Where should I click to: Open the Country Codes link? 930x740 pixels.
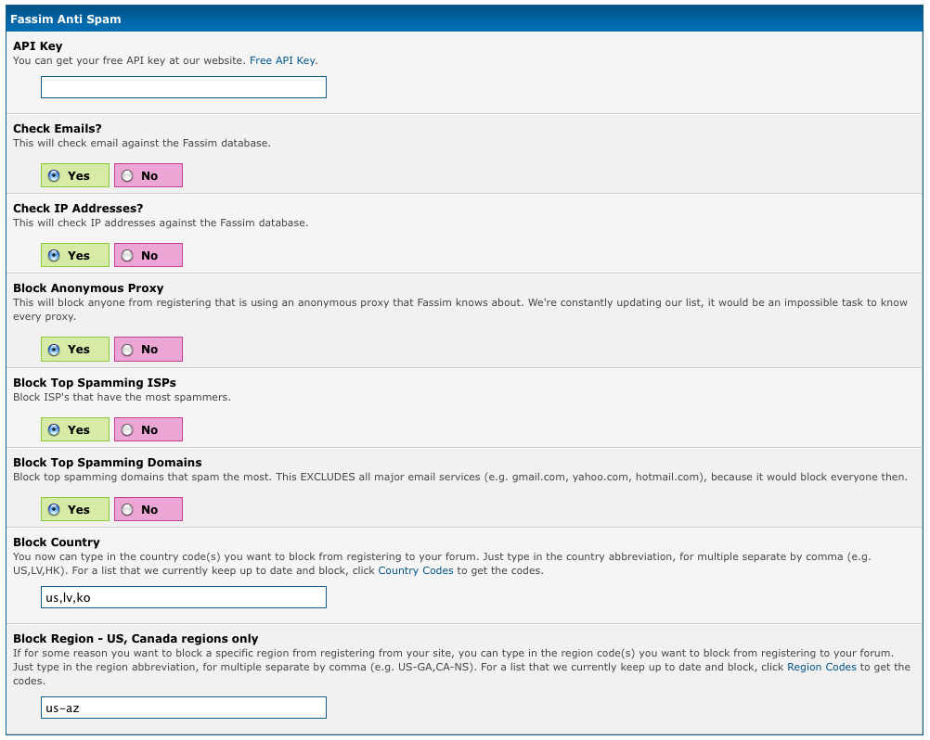416,570
